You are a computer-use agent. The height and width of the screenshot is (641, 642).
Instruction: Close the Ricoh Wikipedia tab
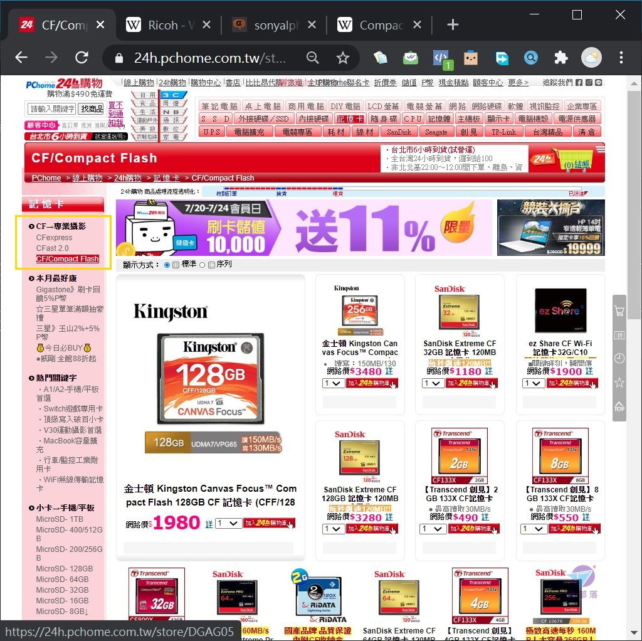click(x=207, y=25)
